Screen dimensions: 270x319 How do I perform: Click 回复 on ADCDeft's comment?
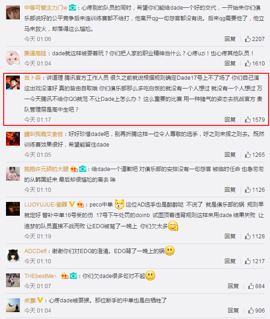click(x=230, y=261)
